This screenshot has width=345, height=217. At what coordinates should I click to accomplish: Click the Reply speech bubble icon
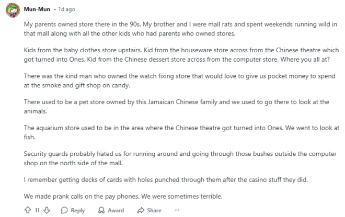pyautogui.click(x=64, y=210)
